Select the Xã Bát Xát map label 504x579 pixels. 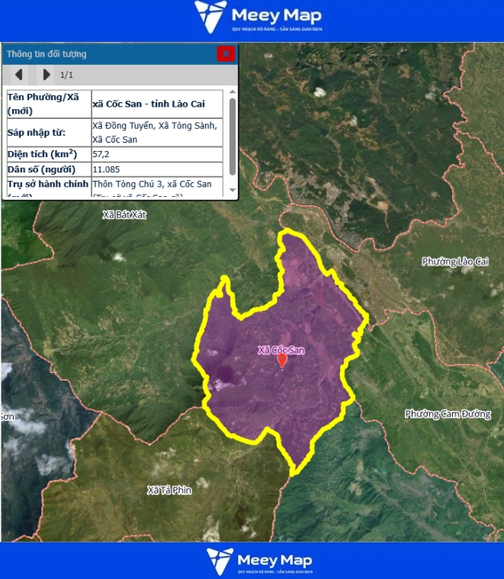click(x=124, y=215)
